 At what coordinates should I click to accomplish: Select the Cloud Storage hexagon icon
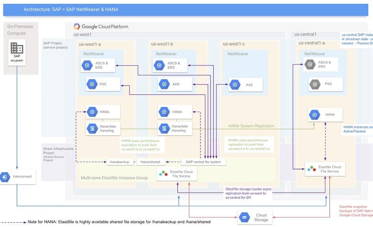tap(244, 217)
